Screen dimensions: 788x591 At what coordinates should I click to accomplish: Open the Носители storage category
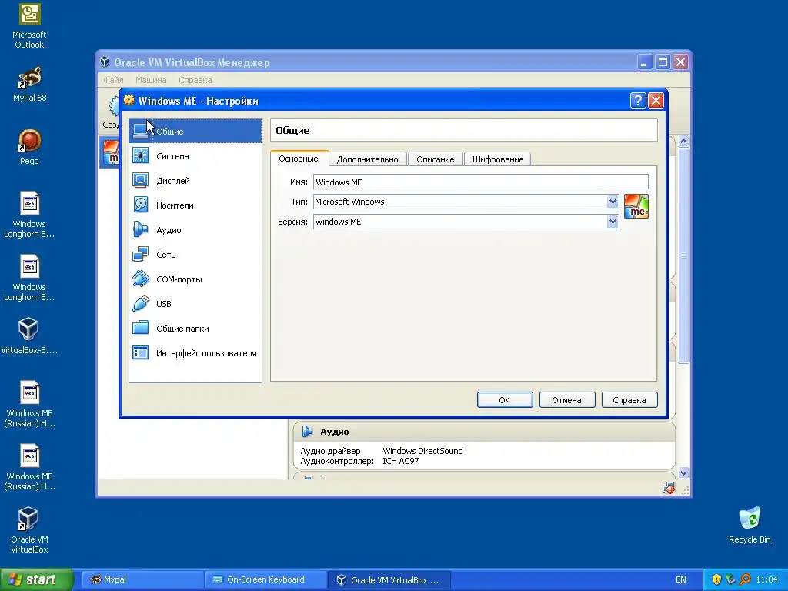(195, 205)
